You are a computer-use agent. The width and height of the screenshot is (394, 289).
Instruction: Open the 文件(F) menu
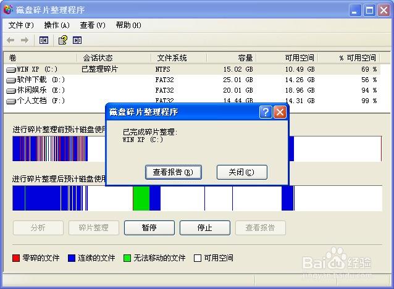click(x=21, y=25)
